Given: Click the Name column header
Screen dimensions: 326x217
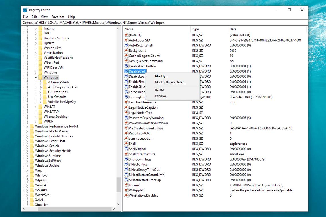Looking at the screenshot, I should tap(129, 29).
